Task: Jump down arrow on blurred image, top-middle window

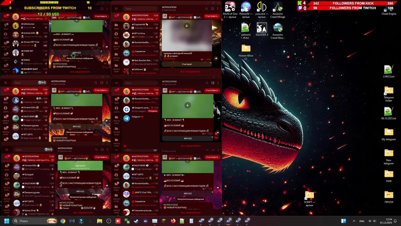Action: click(x=187, y=26)
